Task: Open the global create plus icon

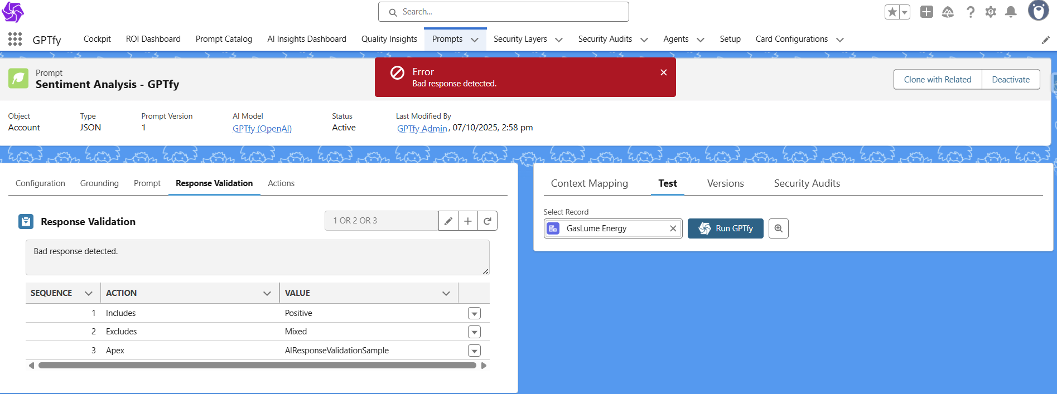Action: click(926, 12)
